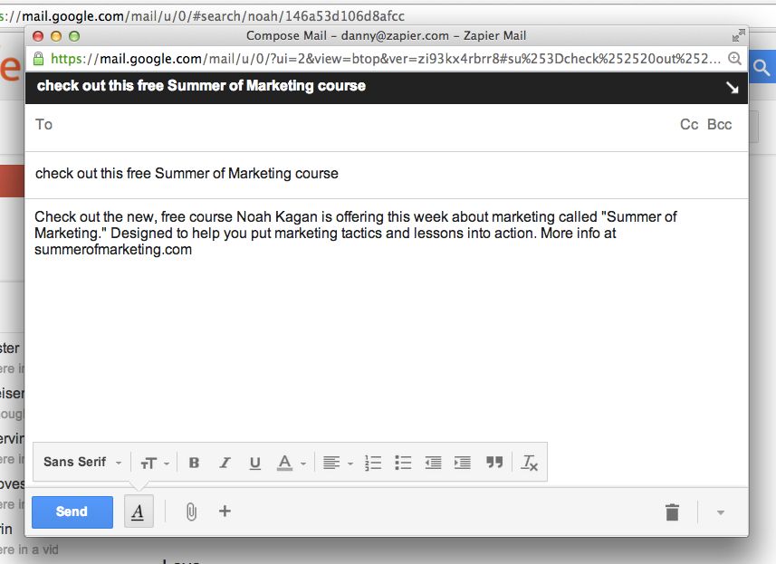The width and height of the screenshot is (776, 564).
Task: Attach a file with the paperclip icon
Action: point(191,511)
